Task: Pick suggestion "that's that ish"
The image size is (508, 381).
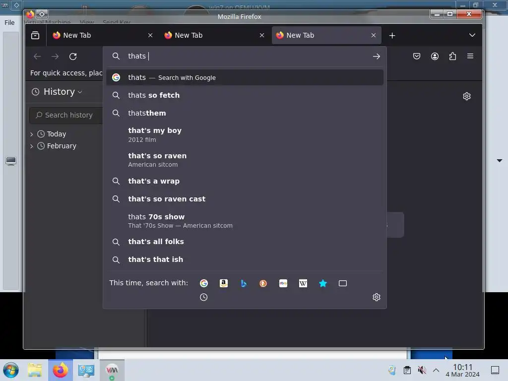Action: tap(245, 259)
